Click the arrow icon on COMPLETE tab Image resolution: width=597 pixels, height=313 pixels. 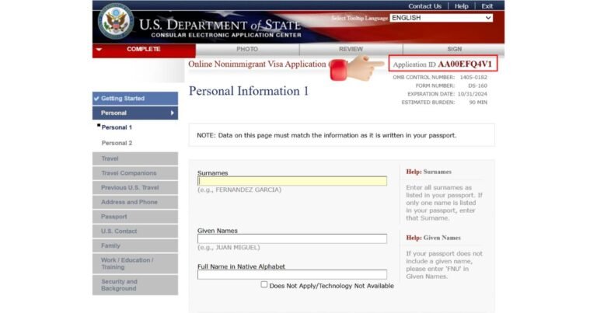click(x=99, y=50)
